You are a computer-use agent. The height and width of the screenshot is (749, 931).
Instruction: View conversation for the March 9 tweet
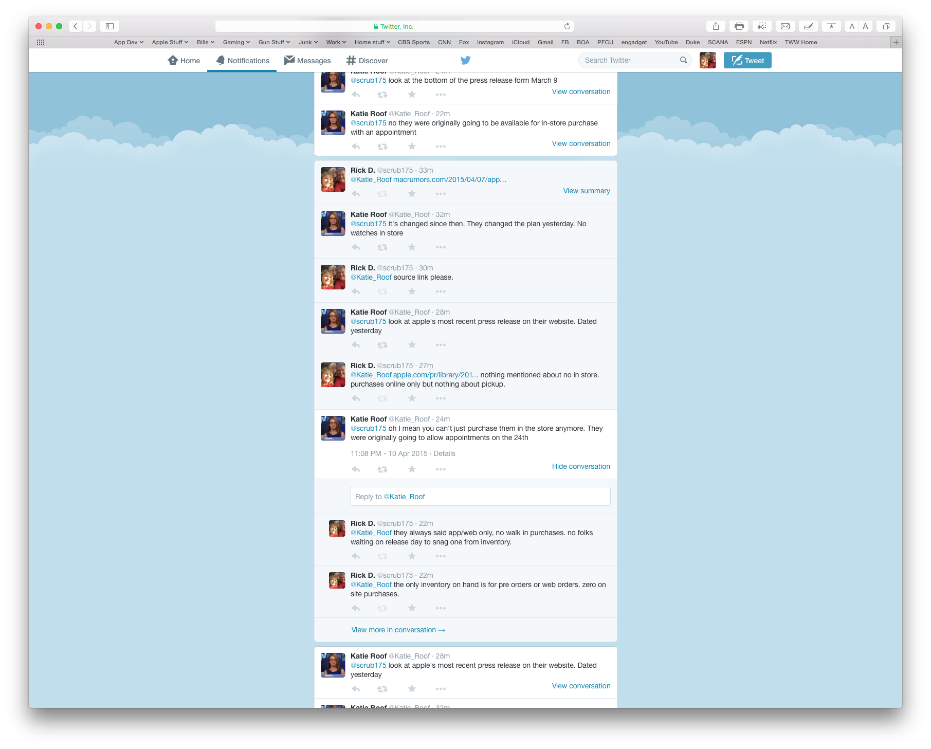point(581,92)
